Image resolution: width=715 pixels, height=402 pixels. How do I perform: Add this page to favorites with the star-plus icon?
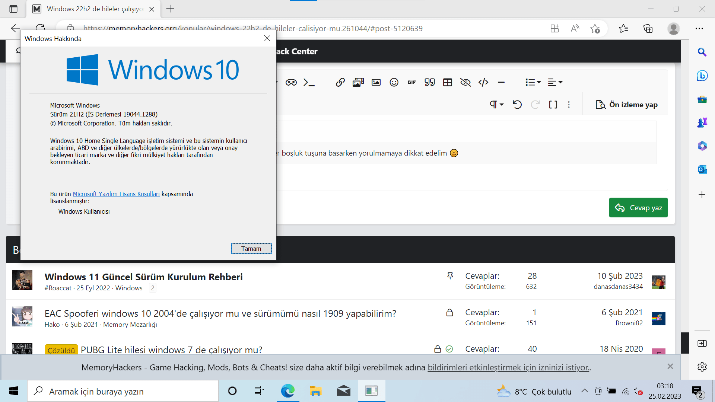click(x=595, y=28)
